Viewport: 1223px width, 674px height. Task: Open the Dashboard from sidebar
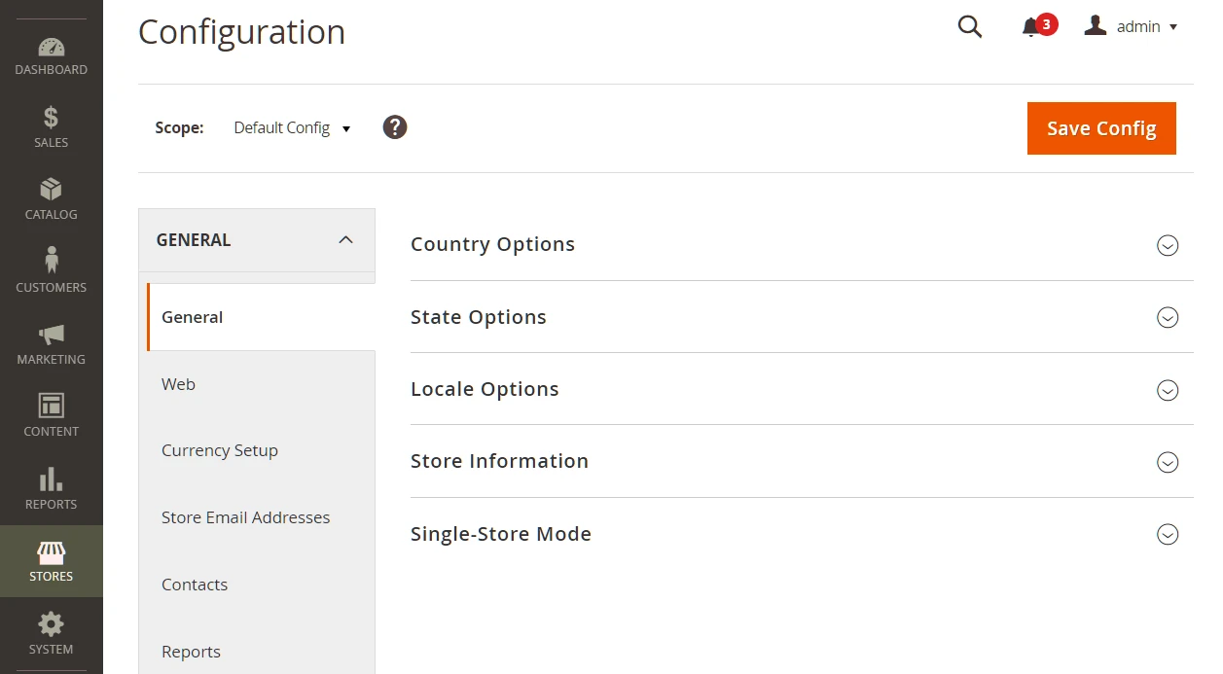tap(51, 56)
